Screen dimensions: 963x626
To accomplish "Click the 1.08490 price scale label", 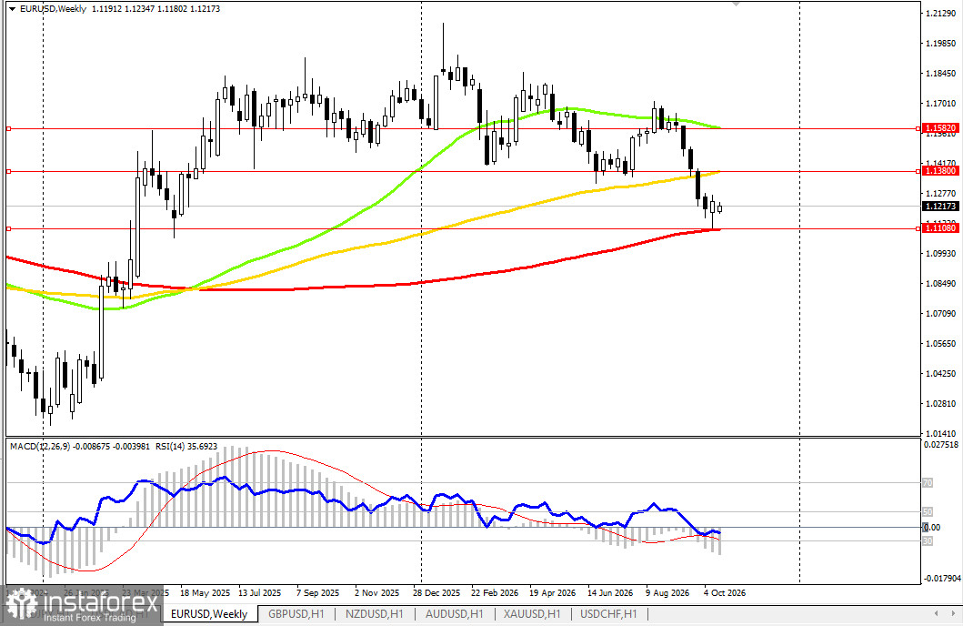I will (x=940, y=283).
